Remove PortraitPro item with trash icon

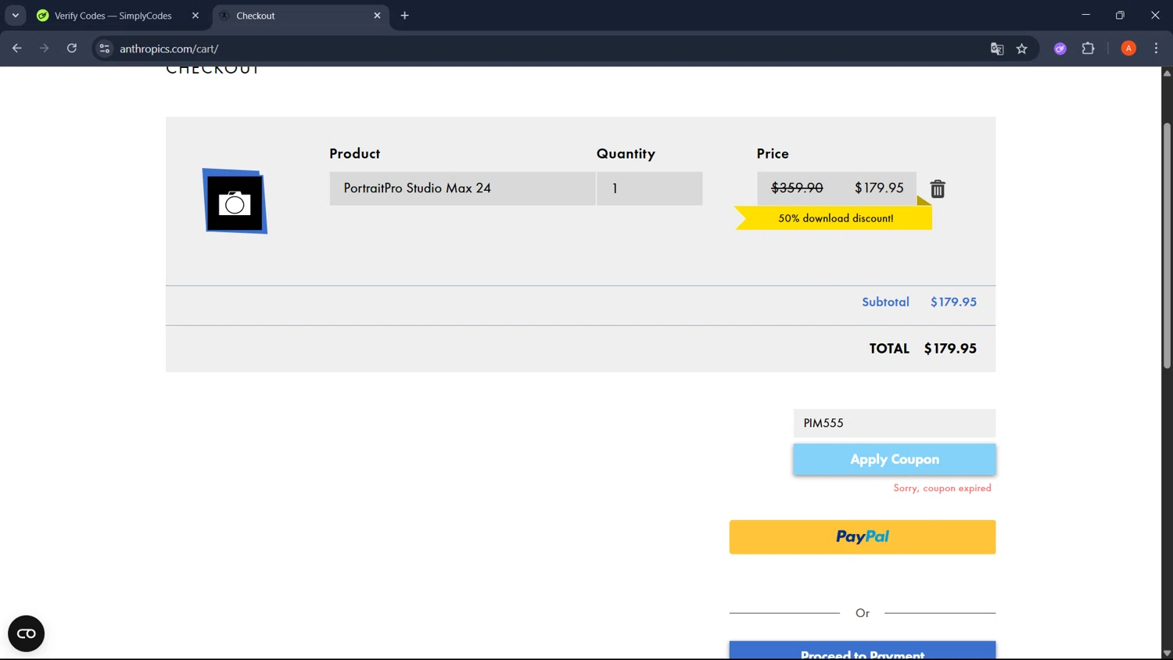pos(938,188)
